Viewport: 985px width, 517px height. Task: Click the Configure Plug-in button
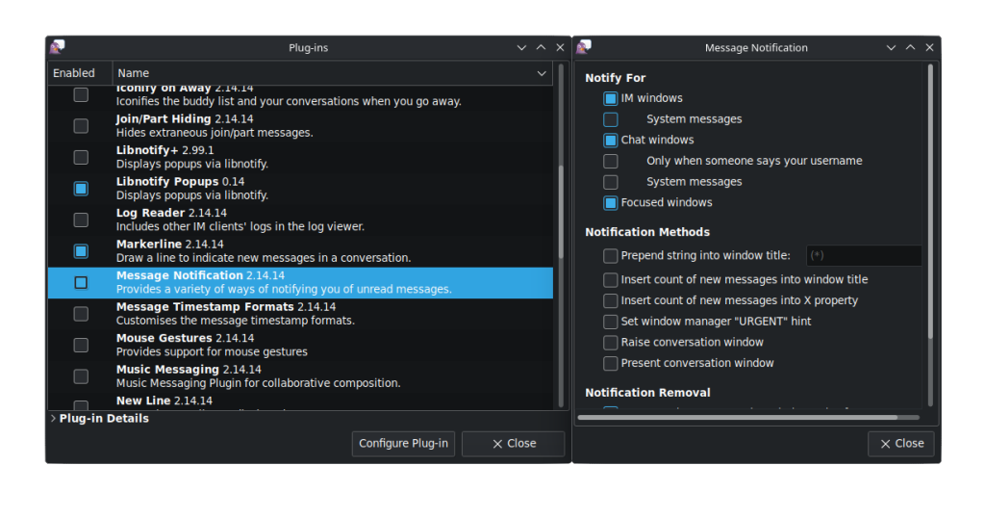point(403,444)
